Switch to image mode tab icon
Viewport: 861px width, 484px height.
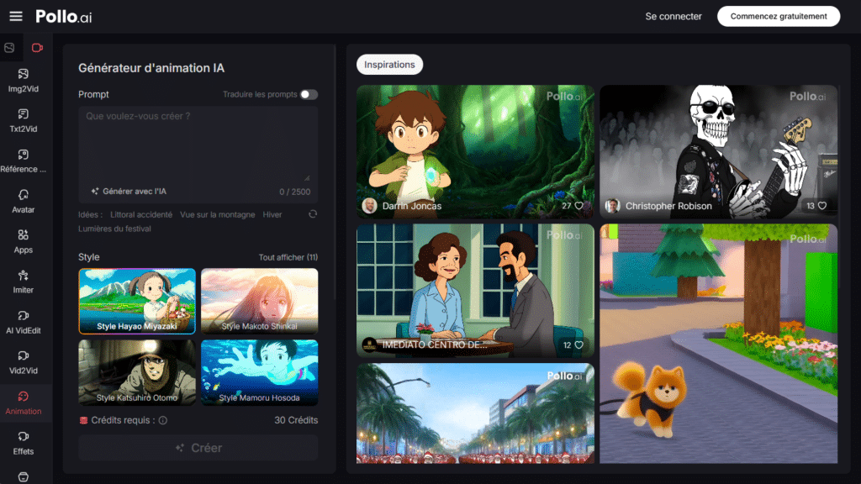[9, 48]
